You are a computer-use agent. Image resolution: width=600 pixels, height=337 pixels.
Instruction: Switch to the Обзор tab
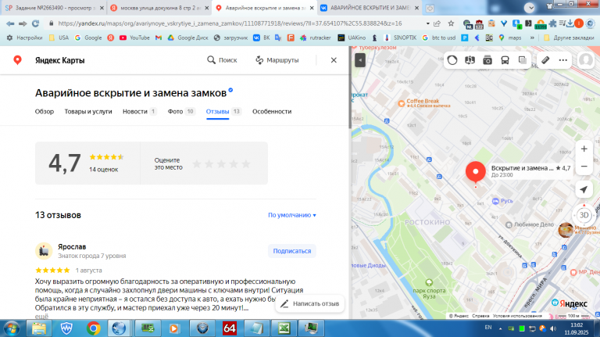click(45, 112)
